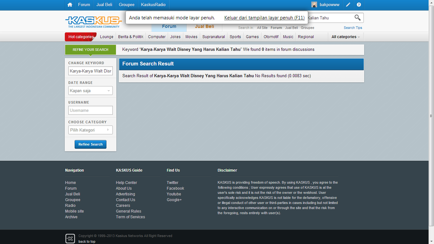This screenshot has width=434, height=244.
Task: Open Help Center link
Action: (x=126, y=183)
